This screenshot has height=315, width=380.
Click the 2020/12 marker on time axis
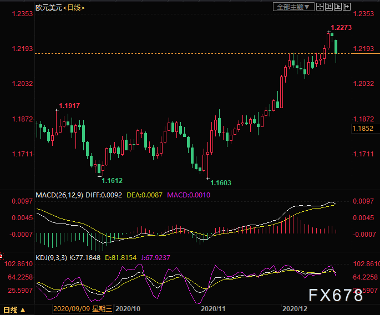295,308
